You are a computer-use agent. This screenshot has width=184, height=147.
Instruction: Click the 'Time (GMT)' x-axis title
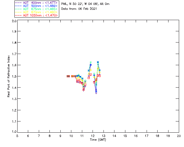pyautogui.click(x=98, y=140)
